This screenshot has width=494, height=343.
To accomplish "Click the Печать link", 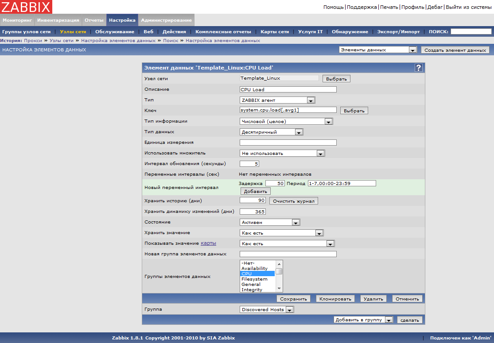I will point(389,7).
